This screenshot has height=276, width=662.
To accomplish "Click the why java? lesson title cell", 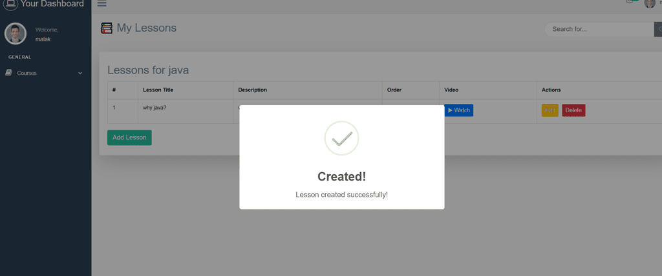I will (x=186, y=112).
